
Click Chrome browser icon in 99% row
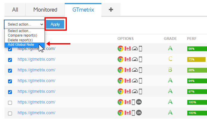(121, 48)
